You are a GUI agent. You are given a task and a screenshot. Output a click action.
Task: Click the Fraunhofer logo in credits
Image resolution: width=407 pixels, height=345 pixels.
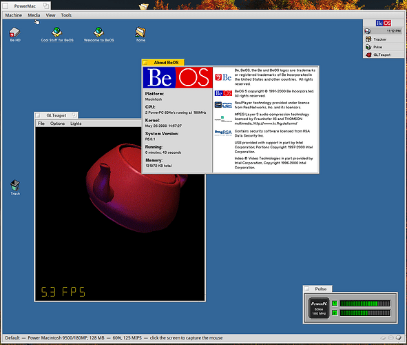(223, 119)
